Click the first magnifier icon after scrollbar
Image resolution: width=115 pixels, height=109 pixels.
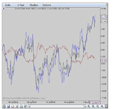pos(89,106)
